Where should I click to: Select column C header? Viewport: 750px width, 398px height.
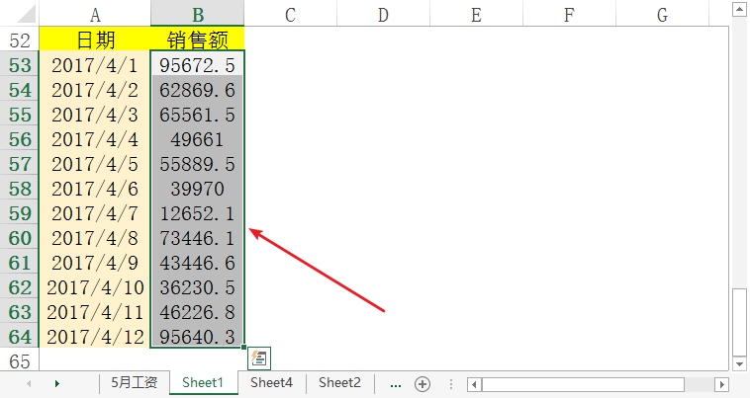click(290, 14)
